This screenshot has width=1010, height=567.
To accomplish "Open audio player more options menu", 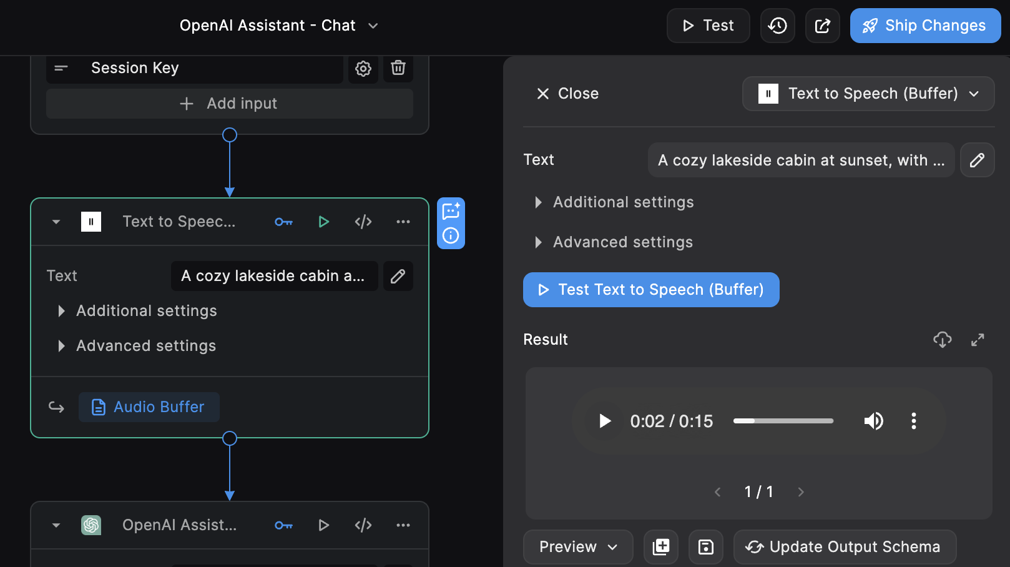I will coord(914,421).
